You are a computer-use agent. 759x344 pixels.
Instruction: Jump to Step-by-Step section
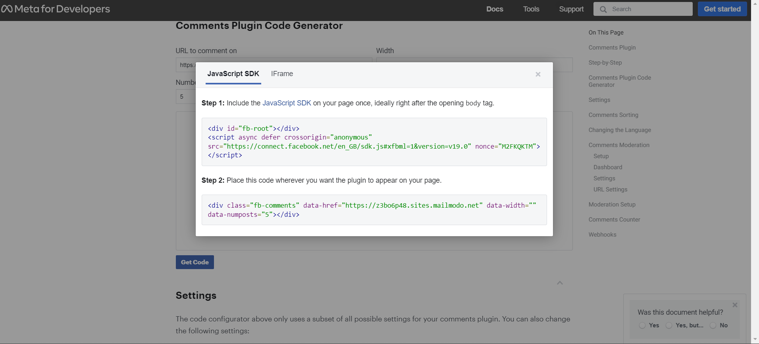click(x=605, y=63)
